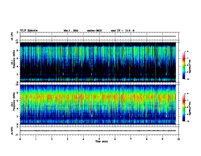The width and height of the screenshot is (201, 156).
Task: Click the "4" tick on ch.2 frequency axis
Action: click(x=18, y=109)
